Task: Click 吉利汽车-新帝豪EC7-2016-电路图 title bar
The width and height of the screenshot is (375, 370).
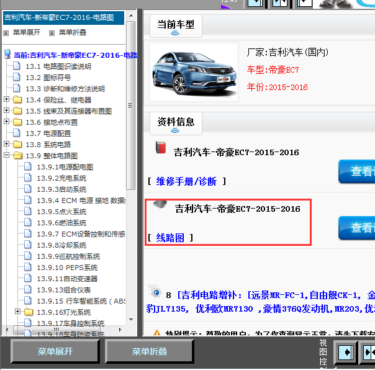Action: point(63,18)
